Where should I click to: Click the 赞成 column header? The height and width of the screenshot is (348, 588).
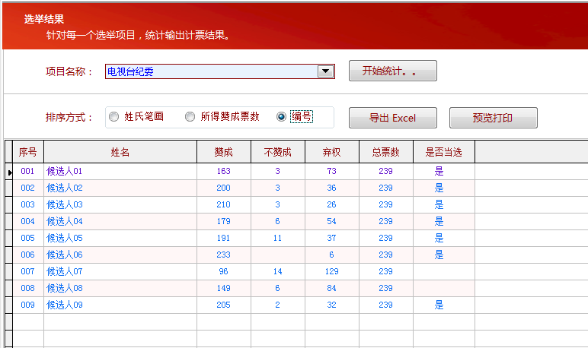click(x=224, y=152)
